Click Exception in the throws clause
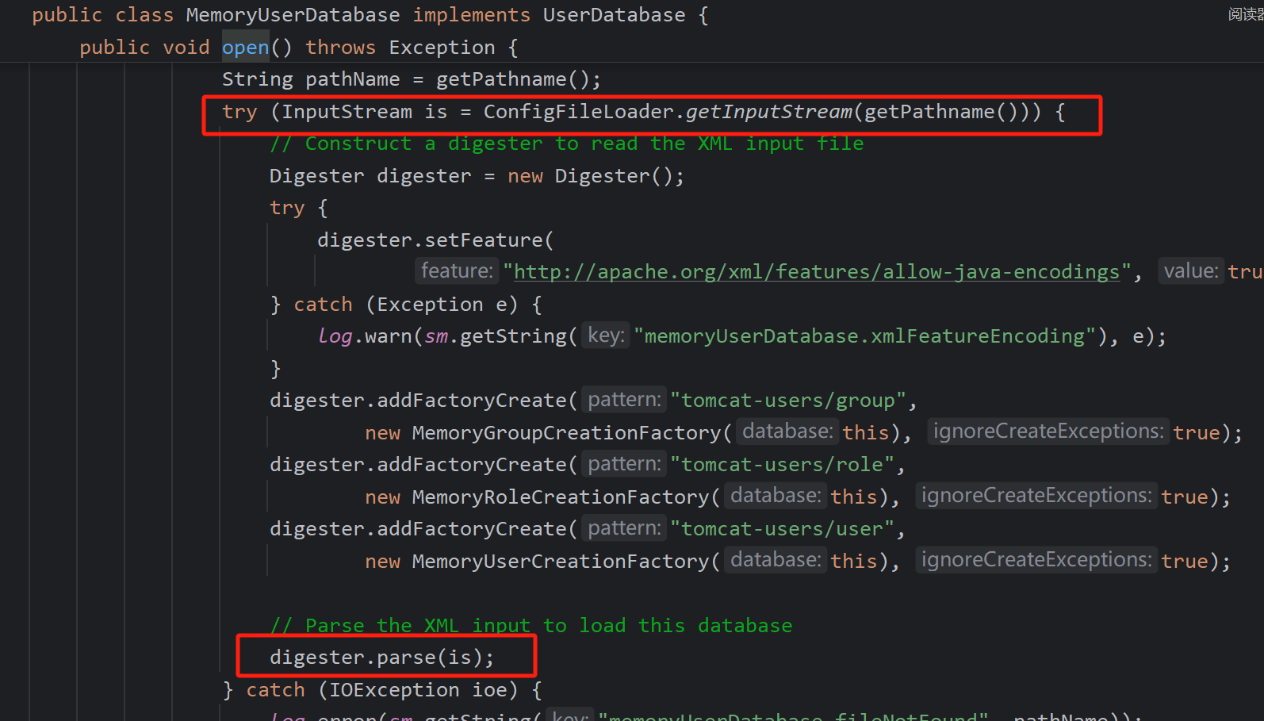Screen dimensions: 1264x721 click(x=442, y=48)
